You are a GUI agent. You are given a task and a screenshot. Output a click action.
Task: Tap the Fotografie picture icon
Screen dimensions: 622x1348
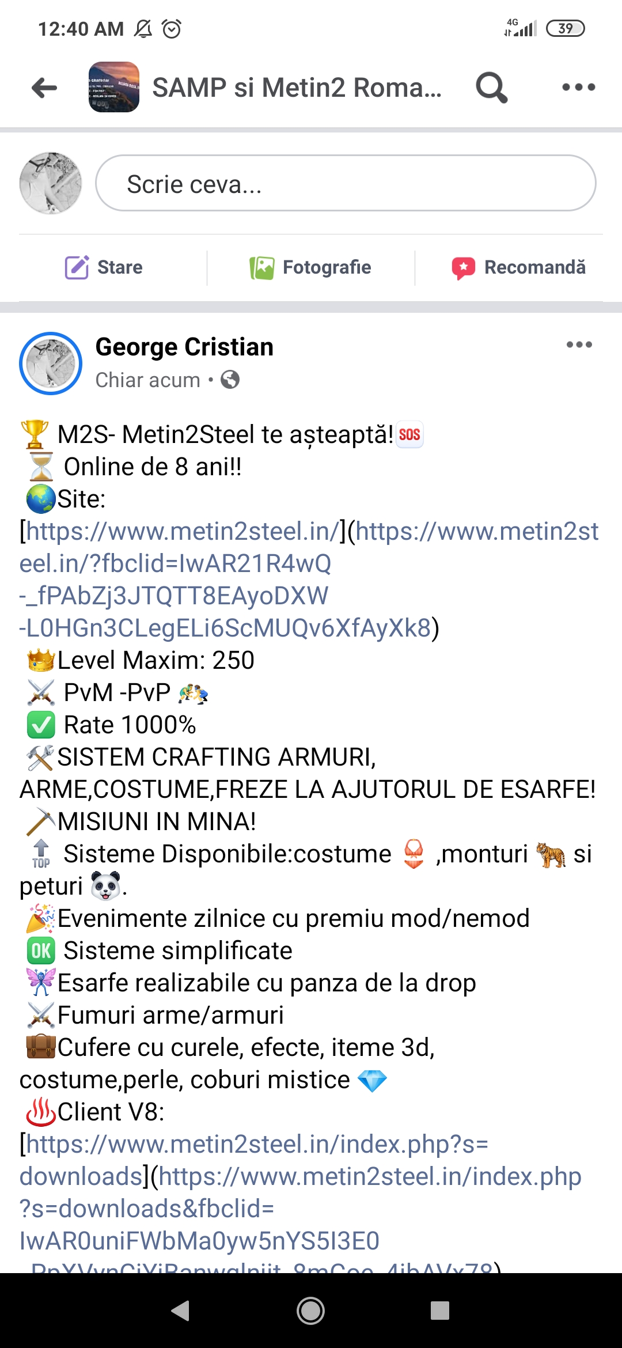point(261,268)
